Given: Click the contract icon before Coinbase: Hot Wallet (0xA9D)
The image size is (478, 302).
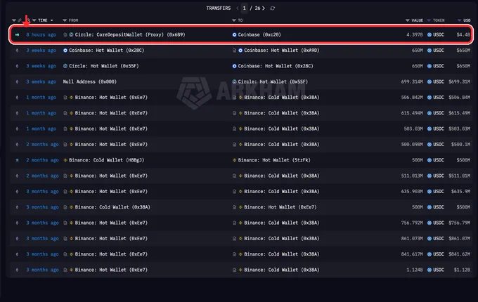Looking at the screenshot, I should tap(234, 51).
